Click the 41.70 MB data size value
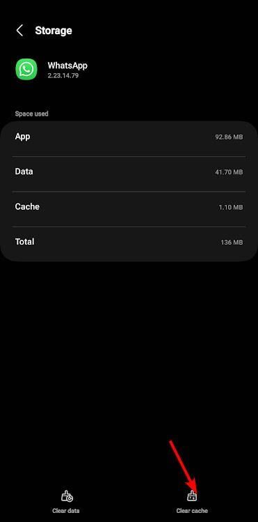The width and height of the screenshot is (258, 522). point(229,172)
